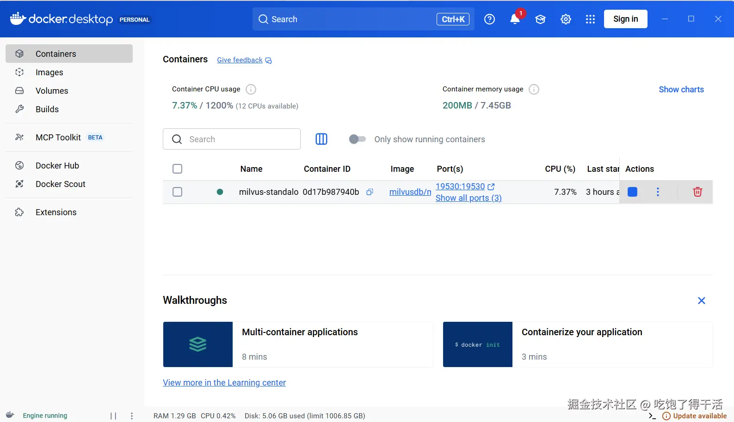Viewport: 734px width, 422px height.
Task: Click the Sign in button
Action: pos(625,19)
